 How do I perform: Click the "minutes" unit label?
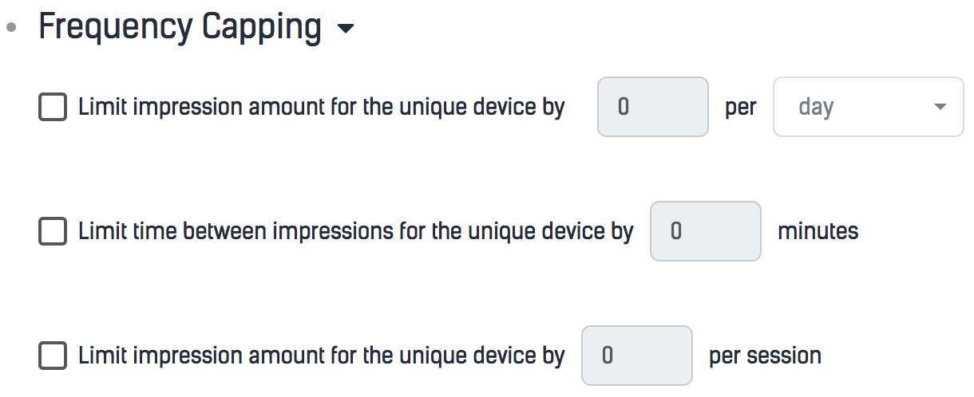(818, 232)
